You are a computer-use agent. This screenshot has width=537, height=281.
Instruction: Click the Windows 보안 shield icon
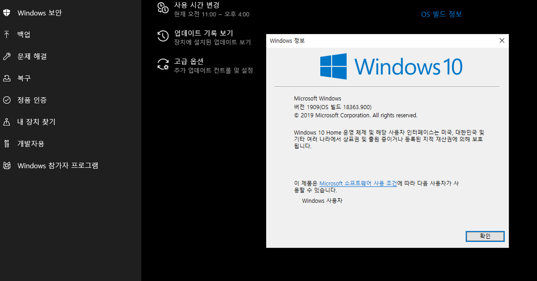(6, 13)
